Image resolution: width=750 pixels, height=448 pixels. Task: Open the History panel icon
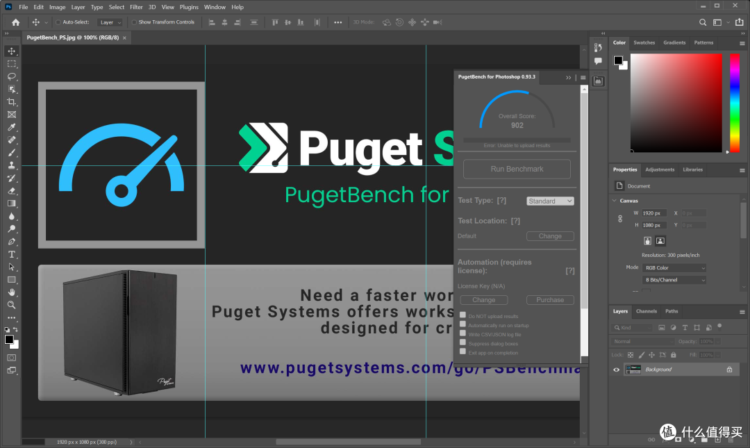tap(598, 47)
